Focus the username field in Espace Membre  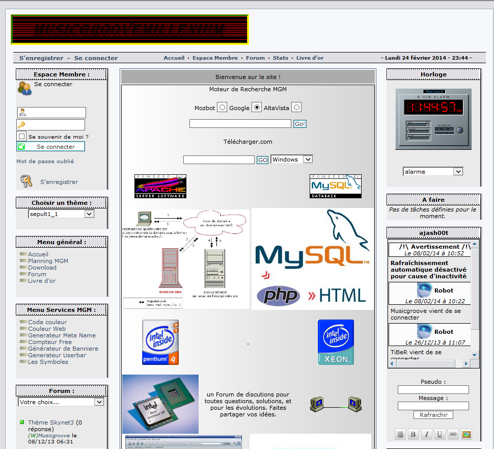pos(51,112)
